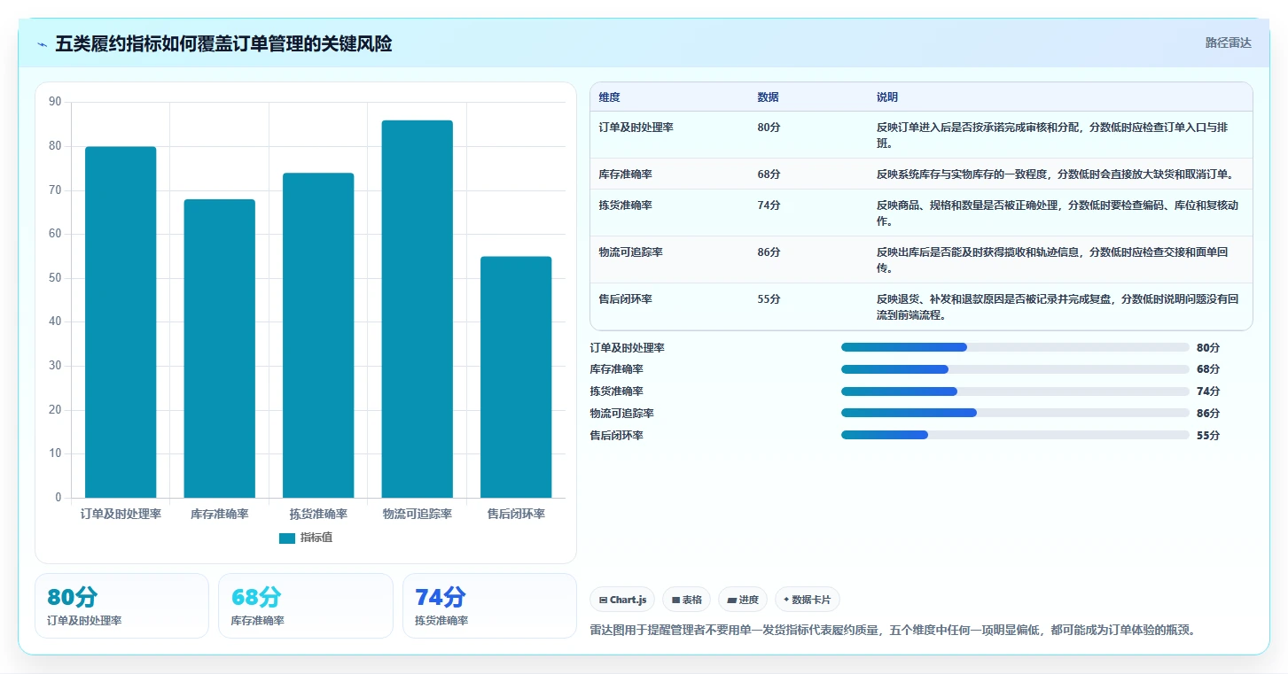Click the 物流可追踪率 bar in the chart
This screenshot has height=674, width=1288.
(x=417, y=309)
